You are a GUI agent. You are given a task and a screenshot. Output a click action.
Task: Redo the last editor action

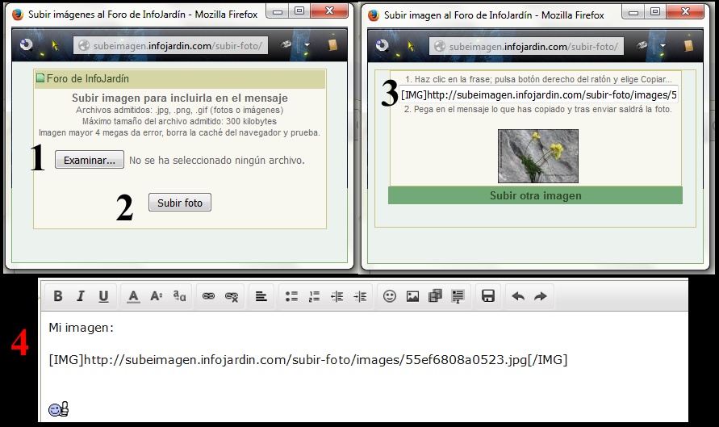[x=541, y=296]
